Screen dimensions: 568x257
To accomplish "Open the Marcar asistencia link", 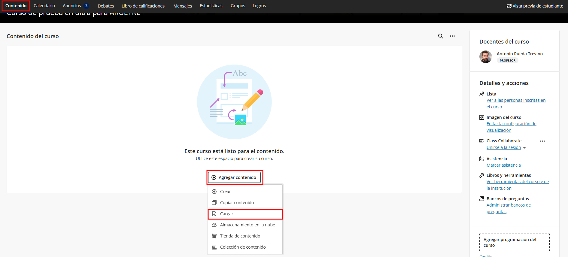I will point(503,165).
